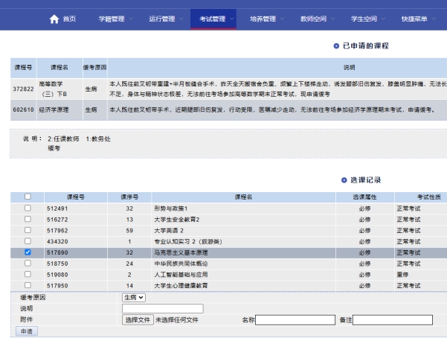This screenshot has height=341, width=447.
Task: Click the 选课属性 column header
Action: (364, 197)
